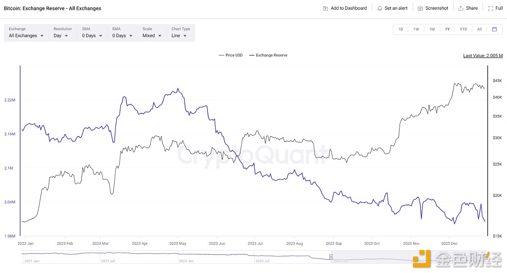The height and width of the screenshot is (273, 507).
Task: Open the calendar date picker icon
Action: click(x=494, y=29)
